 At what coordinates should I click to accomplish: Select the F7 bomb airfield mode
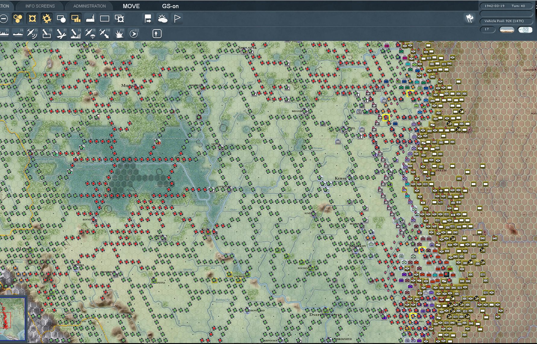61,33
